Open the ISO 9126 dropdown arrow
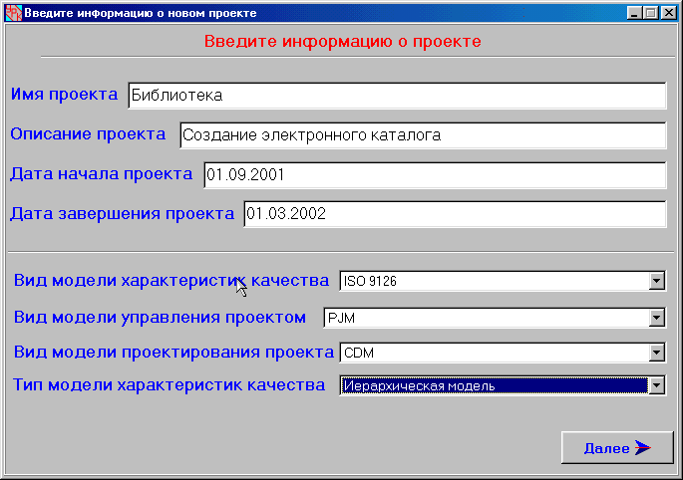 [x=656, y=281]
